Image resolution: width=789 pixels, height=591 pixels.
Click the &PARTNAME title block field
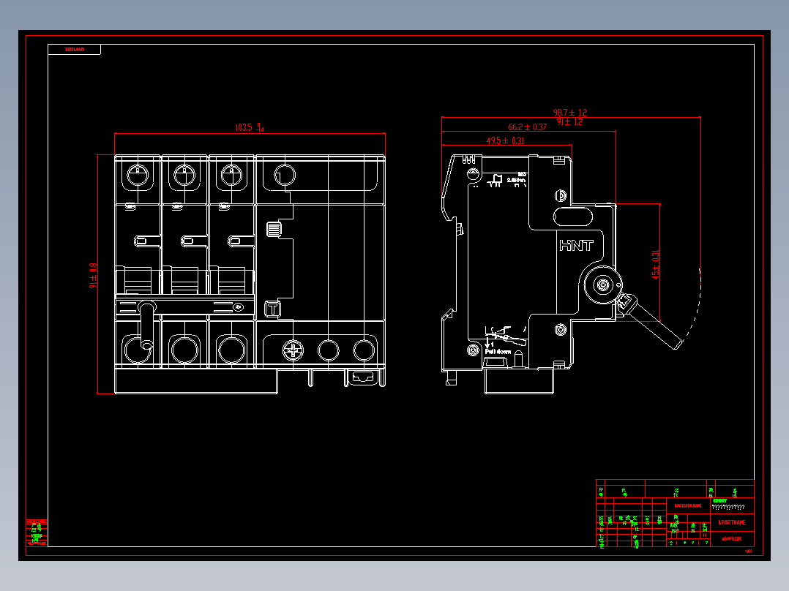(x=732, y=522)
